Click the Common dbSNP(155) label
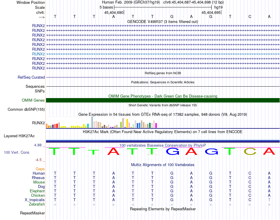Screen dimensions: 280x220 pos(26,109)
